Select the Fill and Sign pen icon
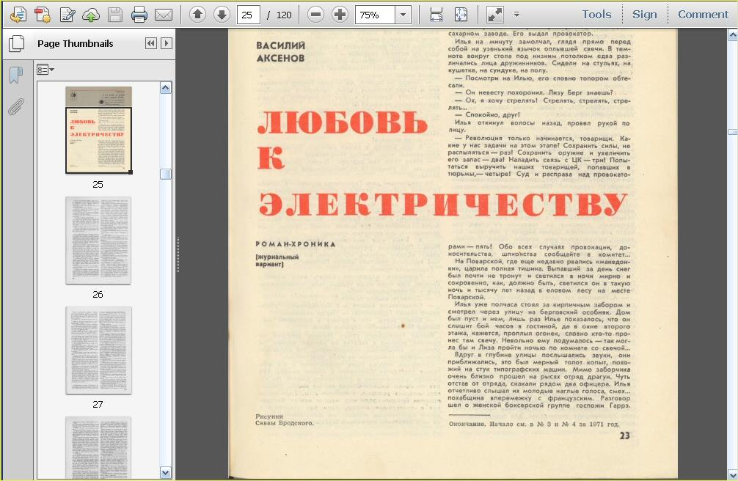The height and width of the screenshot is (481, 738). (x=68, y=13)
